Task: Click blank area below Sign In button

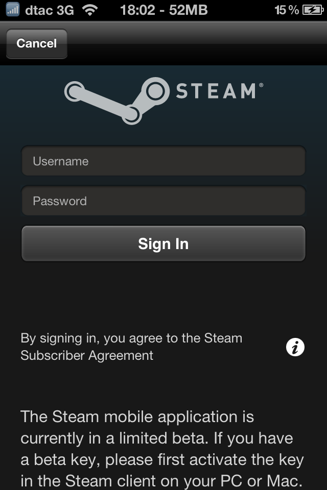Action: [163, 296]
